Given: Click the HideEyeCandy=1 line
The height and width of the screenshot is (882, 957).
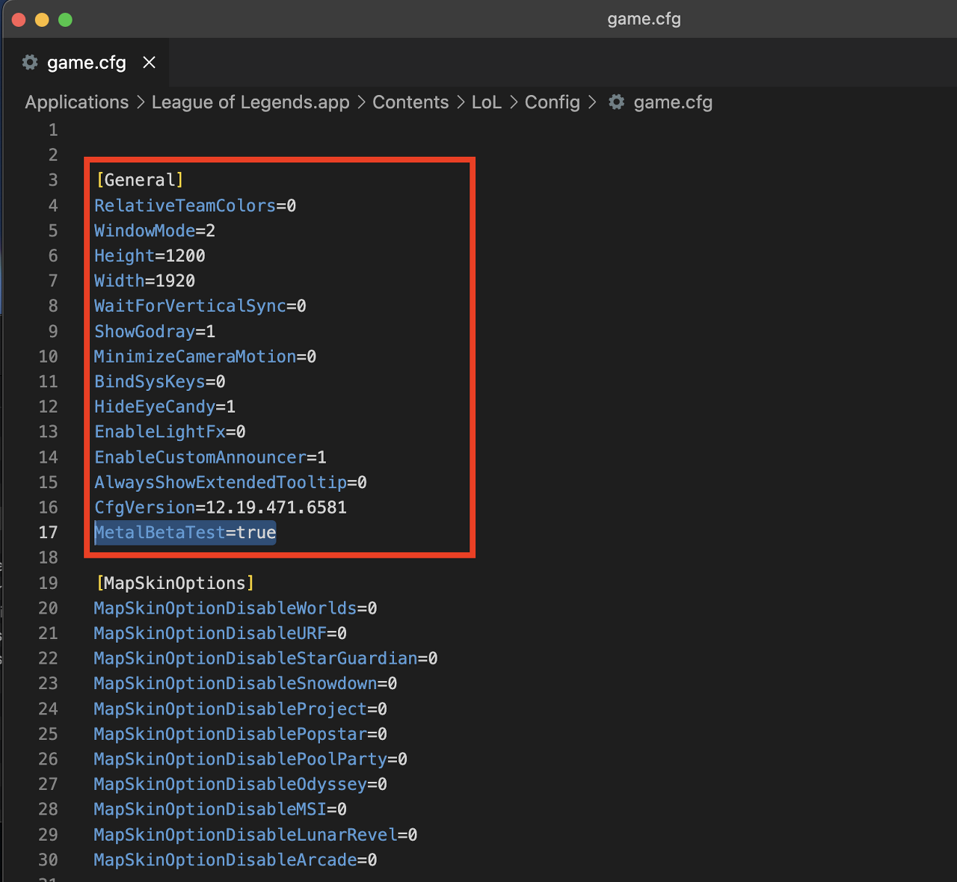Looking at the screenshot, I should pyautogui.click(x=164, y=407).
